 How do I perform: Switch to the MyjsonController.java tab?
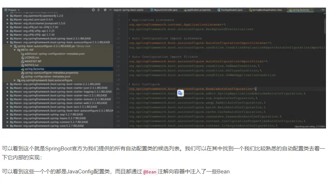pos(165,10)
